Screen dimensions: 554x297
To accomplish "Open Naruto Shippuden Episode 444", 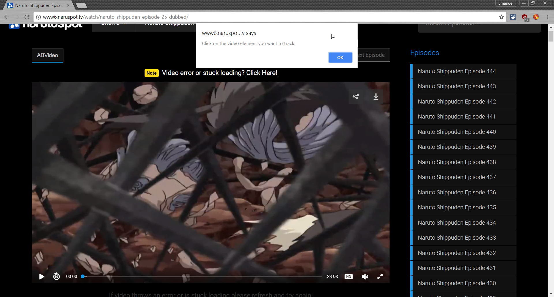I will [463, 71].
